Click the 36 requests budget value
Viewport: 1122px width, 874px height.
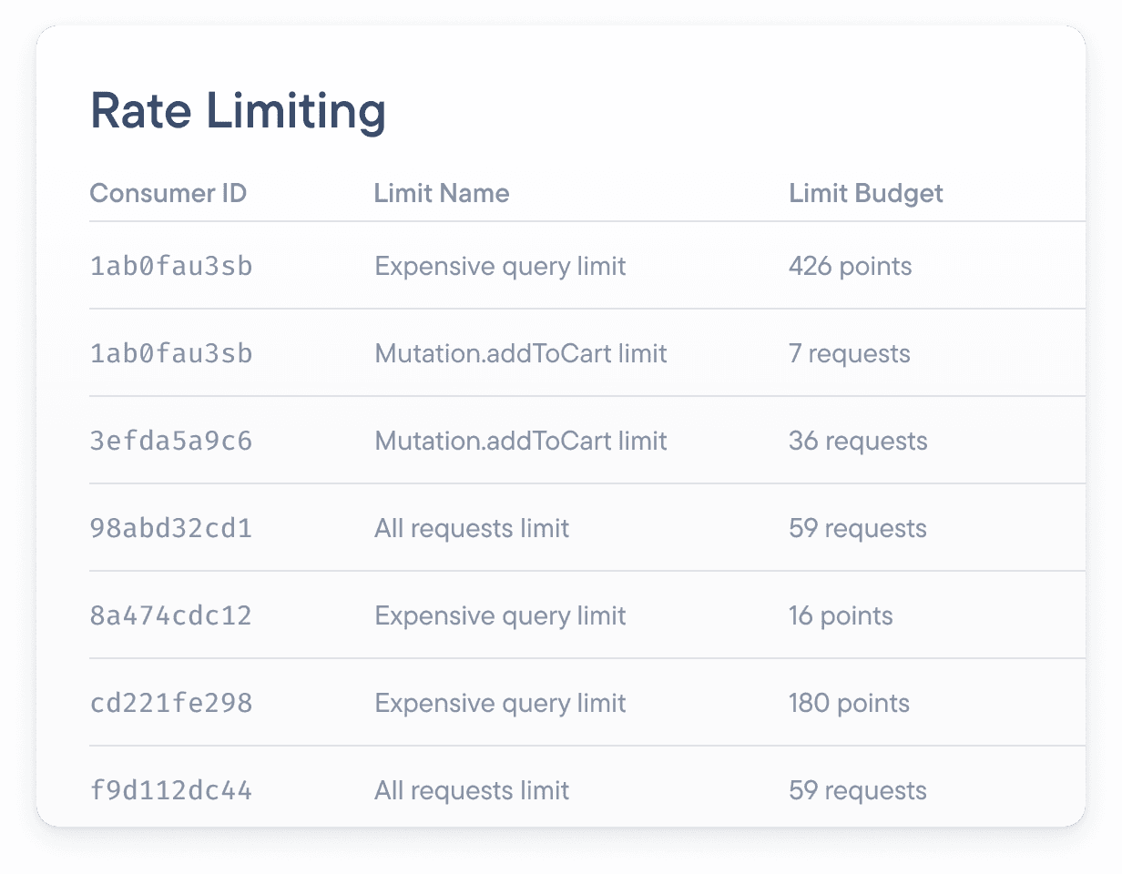pyautogui.click(x=857, y=442)
